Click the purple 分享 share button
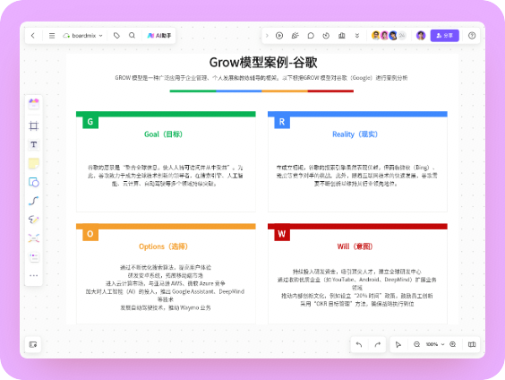 click(x=444, y=36)
